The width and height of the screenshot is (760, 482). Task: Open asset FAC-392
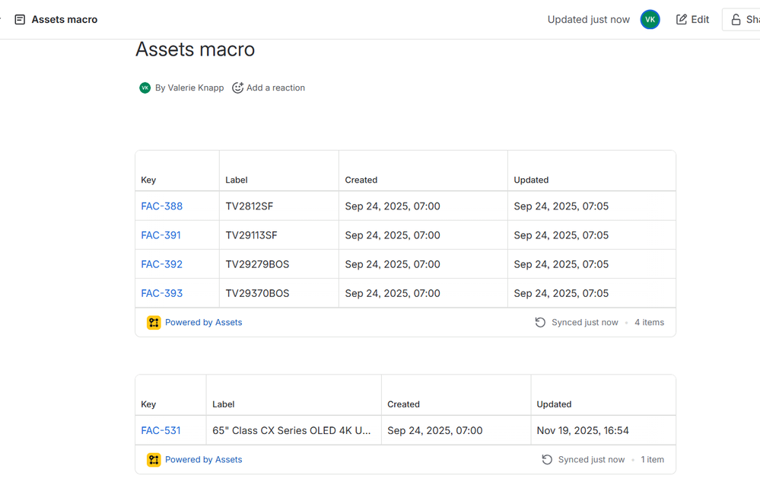pyautogui.click(x=162, y=264)
